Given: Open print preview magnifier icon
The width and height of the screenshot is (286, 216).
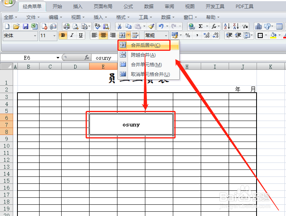Looking at the screenshot, I should pos(75,26).
